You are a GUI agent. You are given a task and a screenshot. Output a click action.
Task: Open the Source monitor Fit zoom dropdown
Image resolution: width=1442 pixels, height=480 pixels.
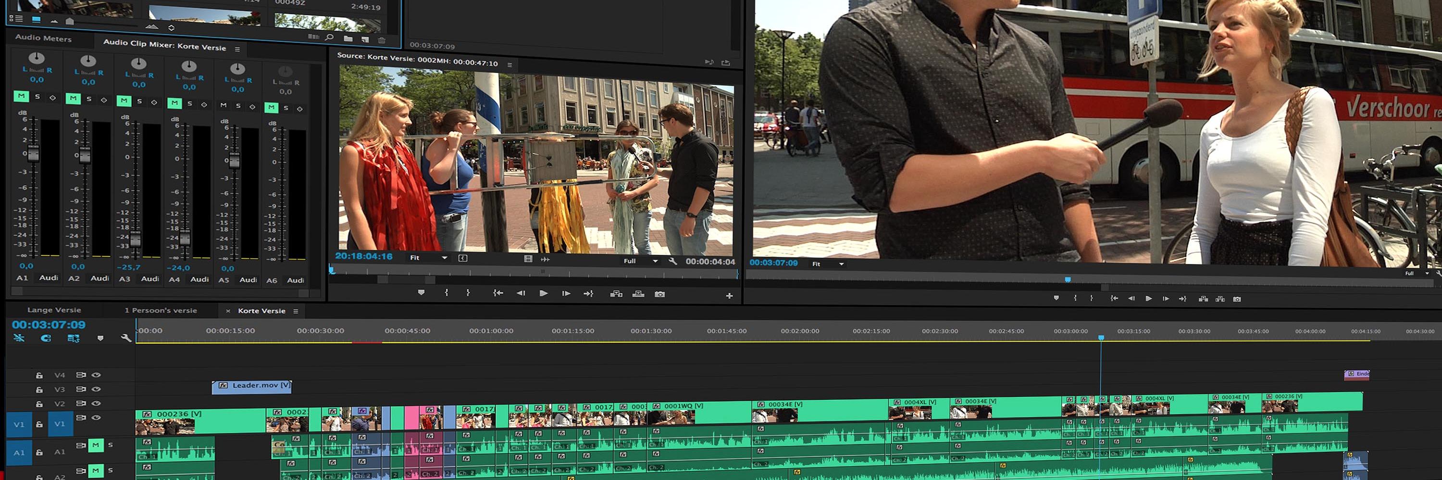429,258
